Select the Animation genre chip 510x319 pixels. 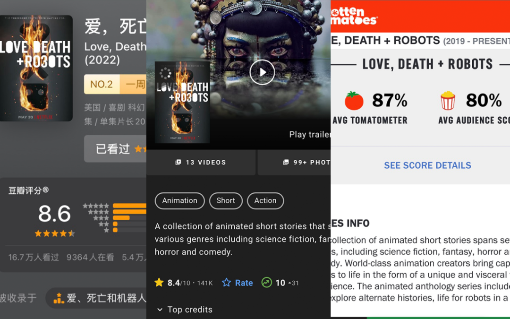coord(180,200)
